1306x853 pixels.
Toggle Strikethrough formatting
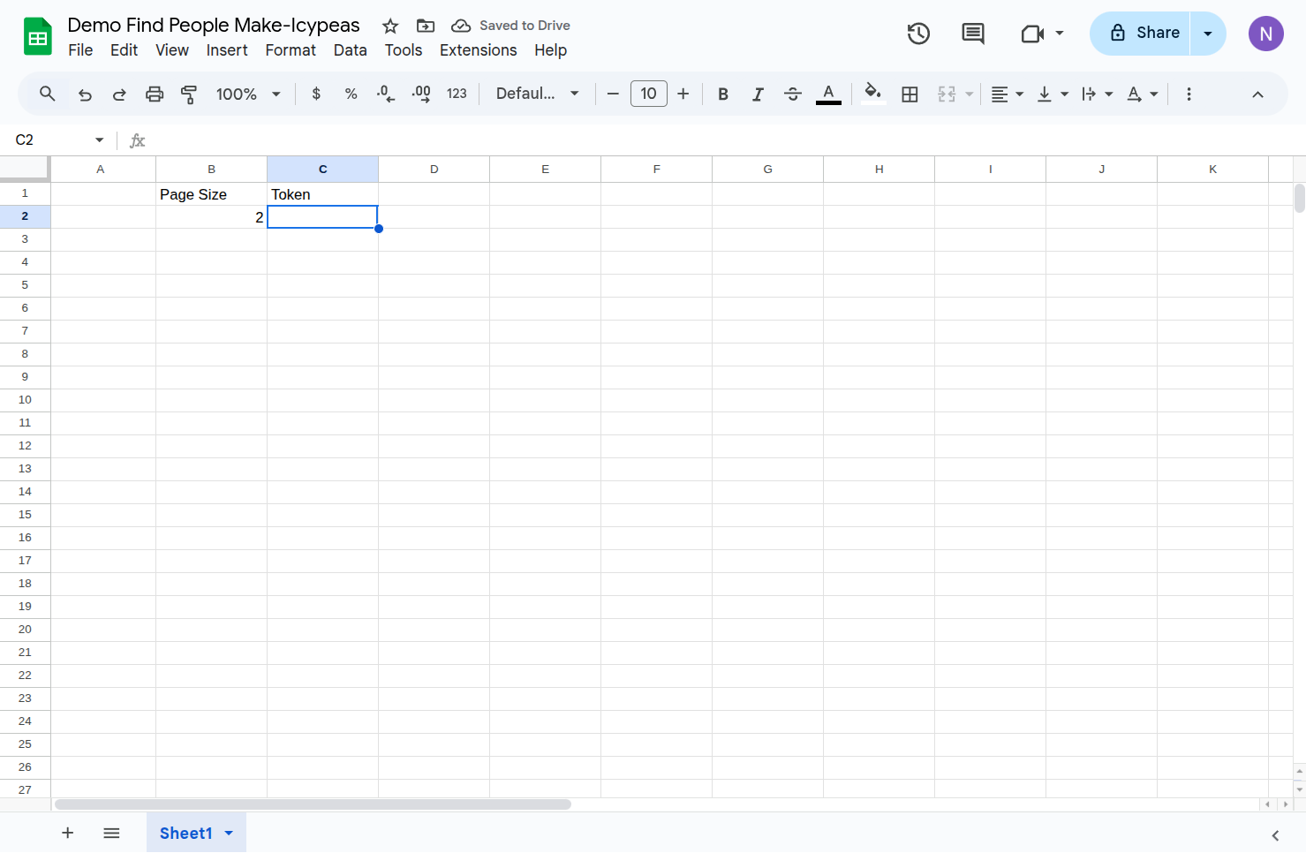[793, 94]
